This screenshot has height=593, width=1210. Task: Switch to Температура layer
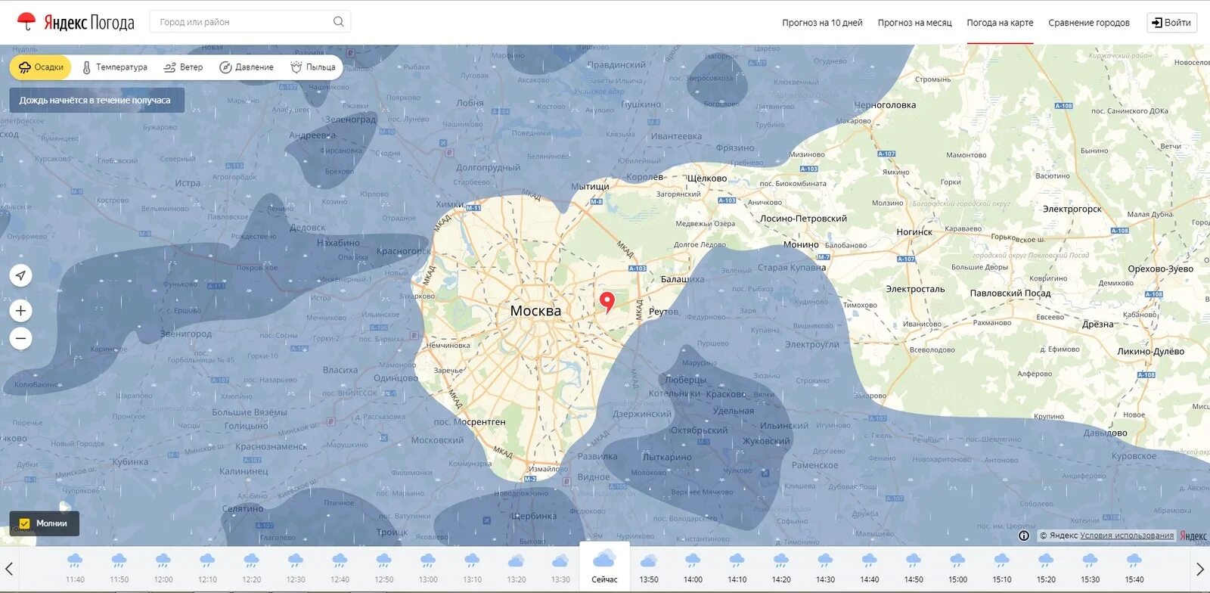point(114,67)
